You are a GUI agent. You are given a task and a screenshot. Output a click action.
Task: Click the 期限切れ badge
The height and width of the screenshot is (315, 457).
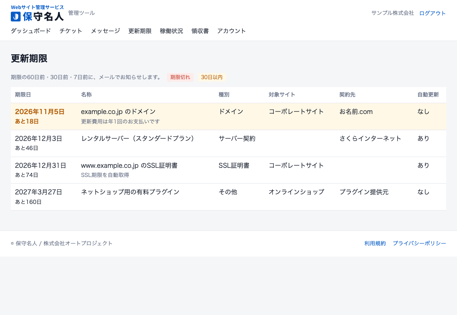pos(180,77)
